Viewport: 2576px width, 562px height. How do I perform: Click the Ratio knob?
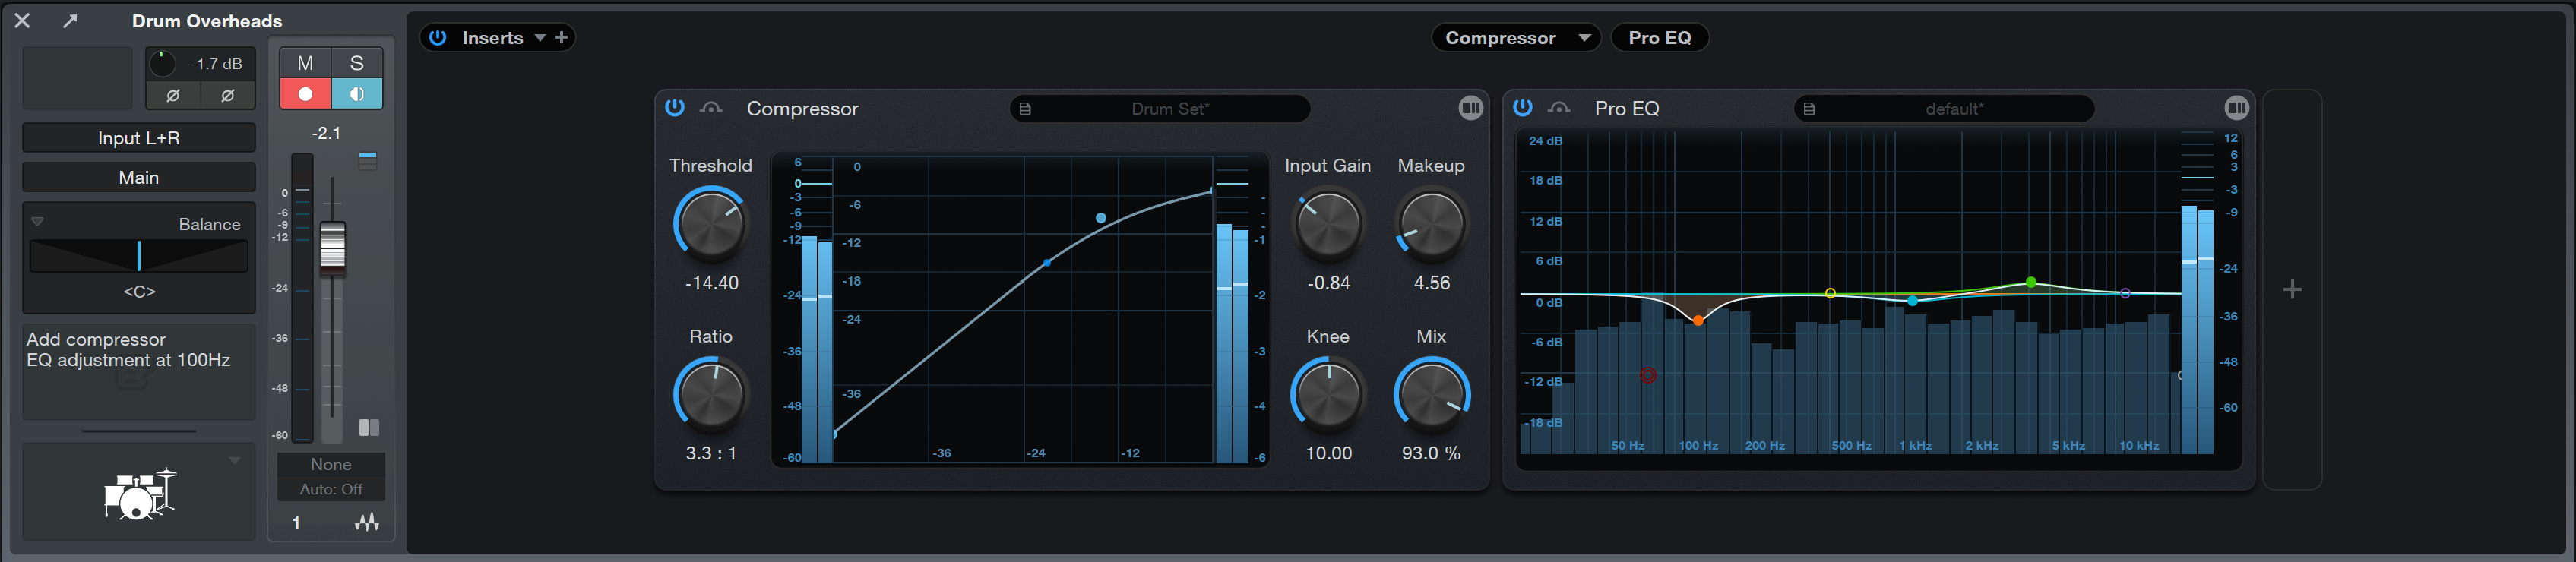click(710, 394)
